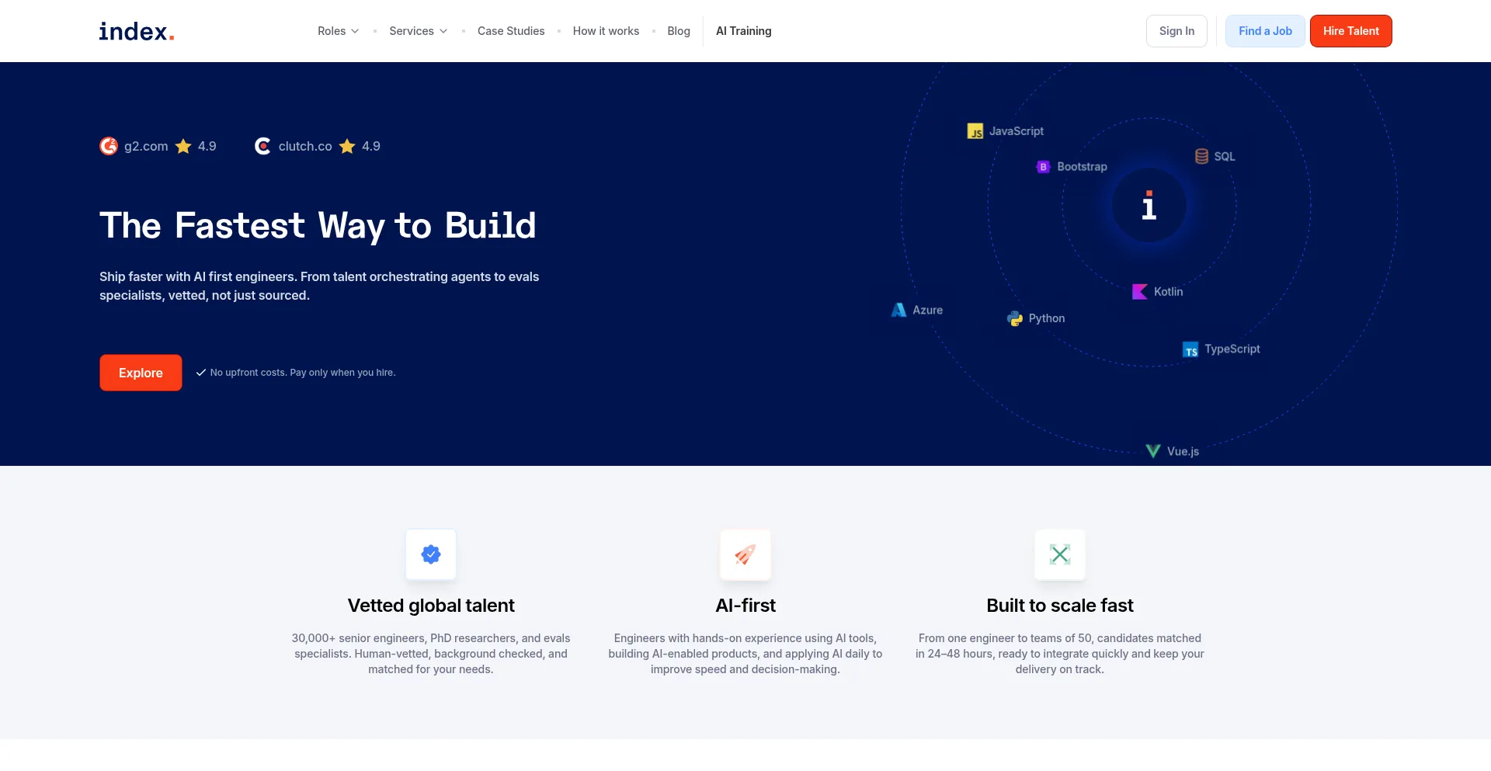
Task: Click the g2.com rating star
Action: click(x=183, y=146)
